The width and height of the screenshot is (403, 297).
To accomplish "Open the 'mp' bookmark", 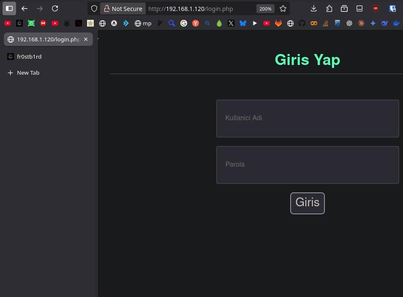I will (143, 24).
